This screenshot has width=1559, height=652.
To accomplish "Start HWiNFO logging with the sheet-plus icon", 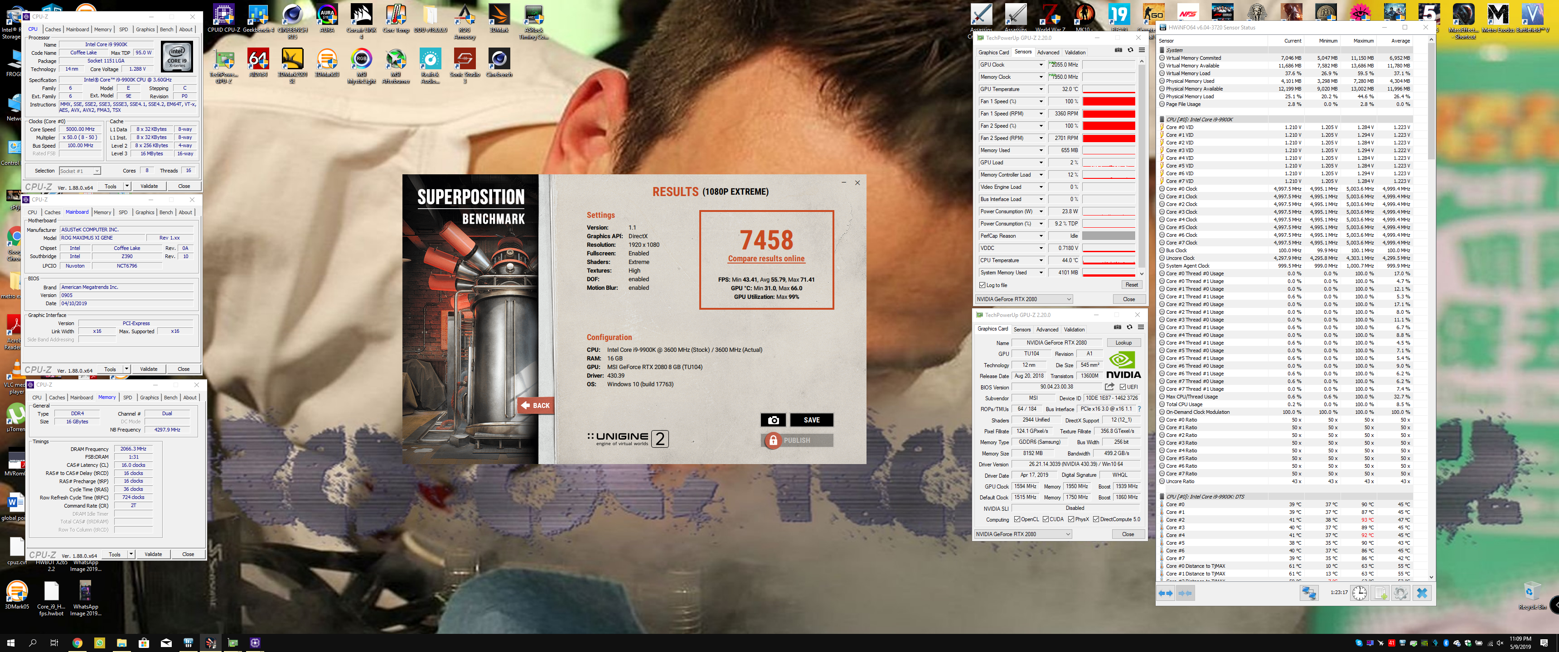I will click(x=1380, y=593).
